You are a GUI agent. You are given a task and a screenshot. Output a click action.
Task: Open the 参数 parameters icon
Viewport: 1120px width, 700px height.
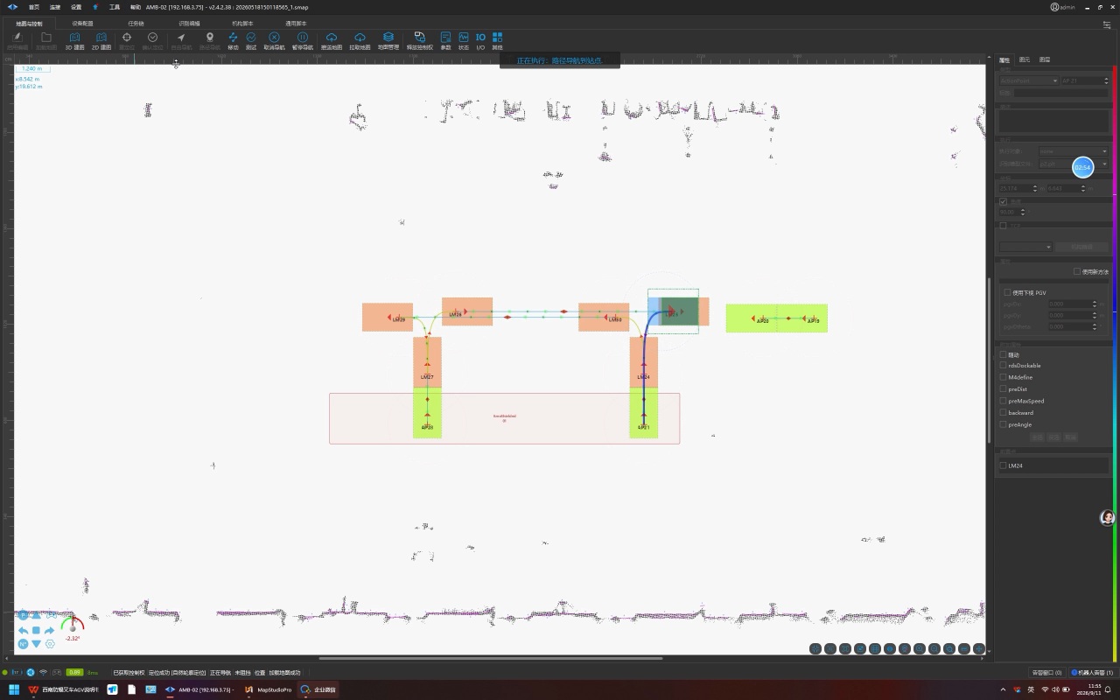click(x=445, y=41)
